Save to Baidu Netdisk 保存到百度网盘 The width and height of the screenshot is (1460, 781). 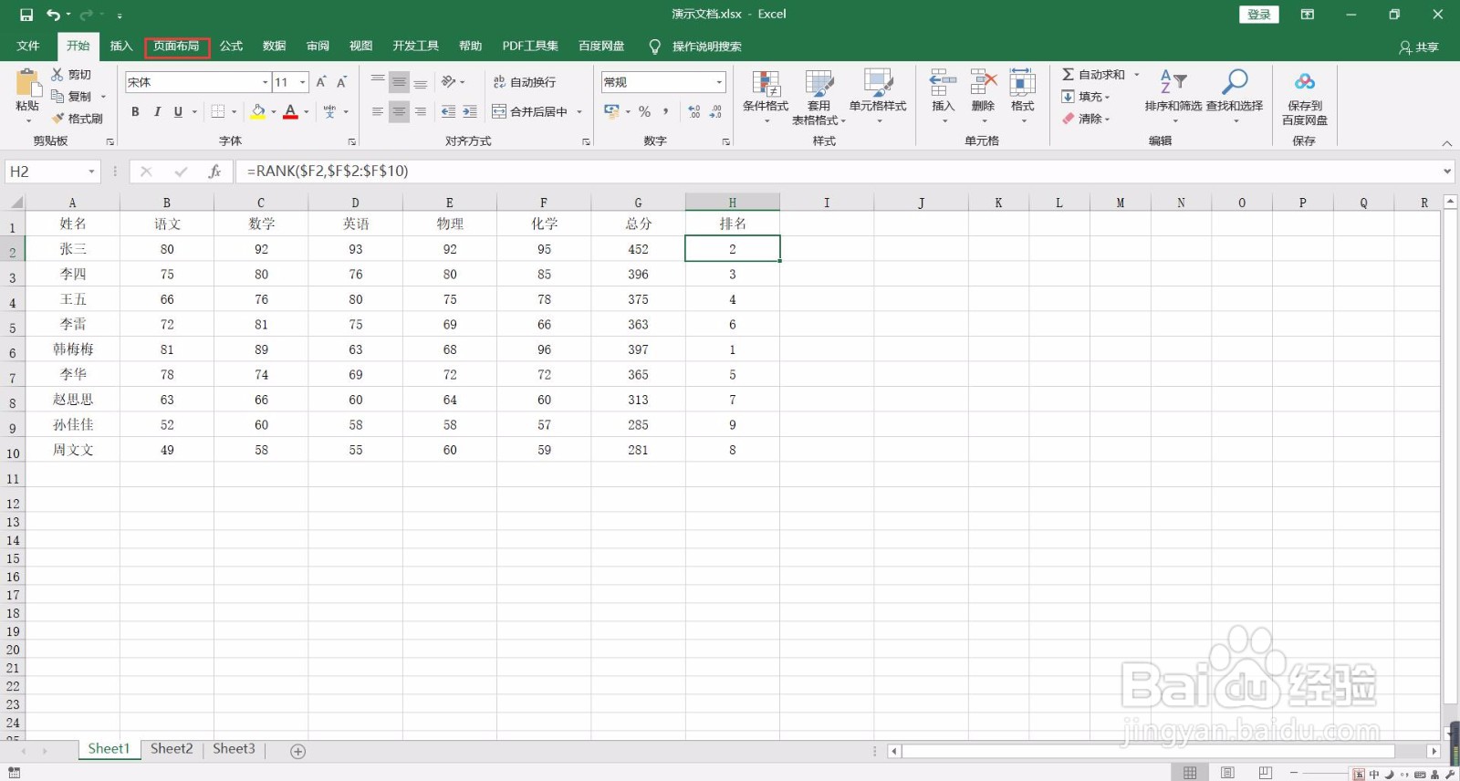click(1305, 98)
